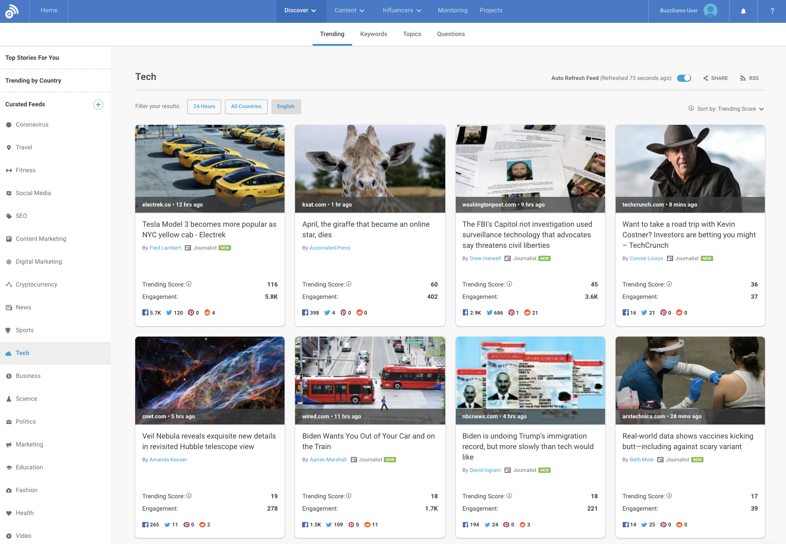
Task: Add a new curated feed with plus icon
Action: 98,105
